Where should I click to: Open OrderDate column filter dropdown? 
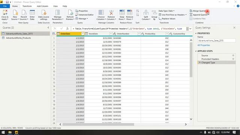tap(82, 34)
